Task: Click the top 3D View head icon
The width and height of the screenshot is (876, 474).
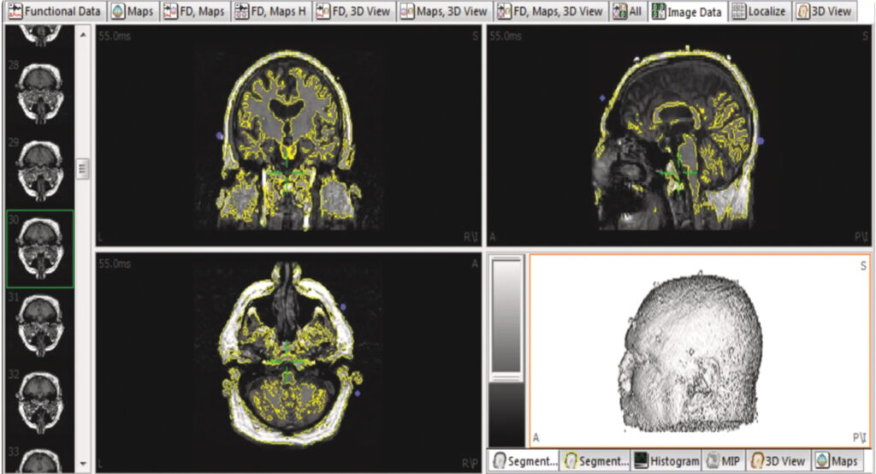Action: (x=802, y=11)
